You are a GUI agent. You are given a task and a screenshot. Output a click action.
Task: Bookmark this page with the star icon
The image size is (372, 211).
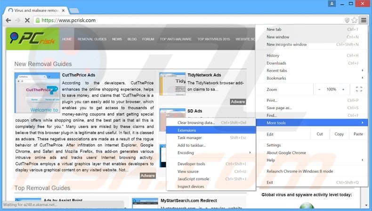click(355, 20)
